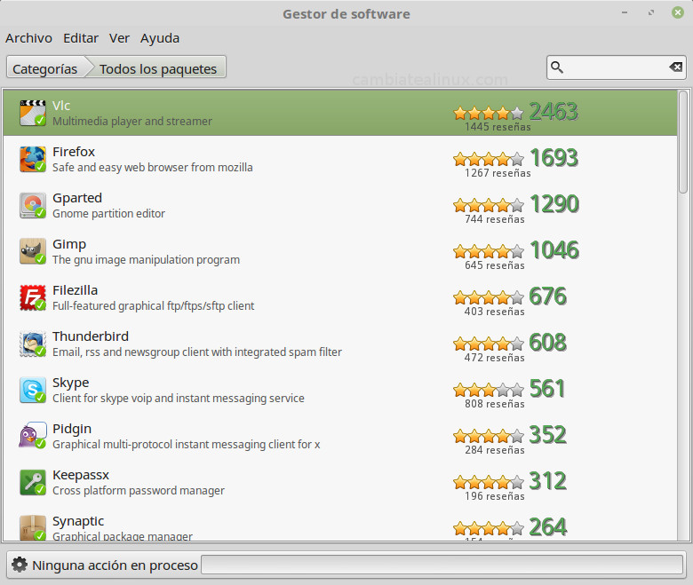
Task: Click the vertical scrollbar handle
Action: coord(683,142)
